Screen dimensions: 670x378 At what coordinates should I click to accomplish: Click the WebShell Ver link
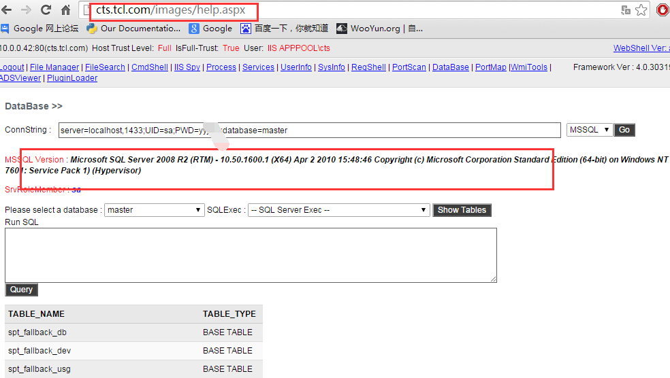click(x=641, y=48)
